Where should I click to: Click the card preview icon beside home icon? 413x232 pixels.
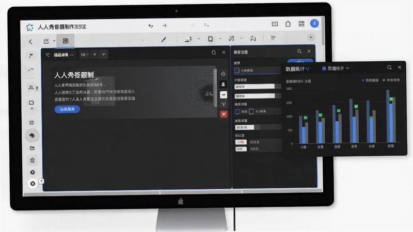(275, 24)
